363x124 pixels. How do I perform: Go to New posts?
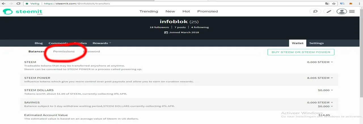[170, 11]
